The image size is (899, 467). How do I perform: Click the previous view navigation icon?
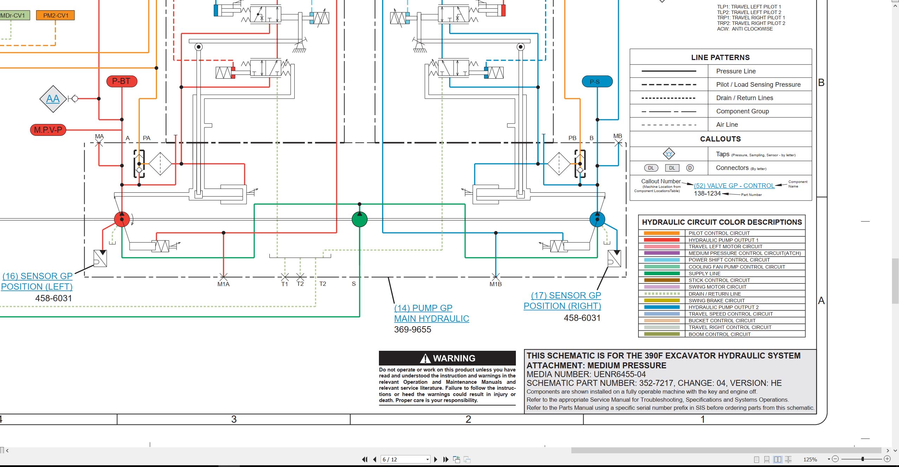(457, 459)
